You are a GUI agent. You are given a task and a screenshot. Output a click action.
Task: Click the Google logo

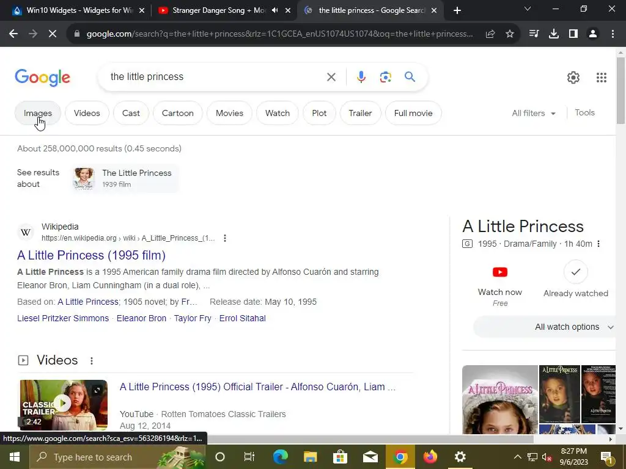(42, 78)
